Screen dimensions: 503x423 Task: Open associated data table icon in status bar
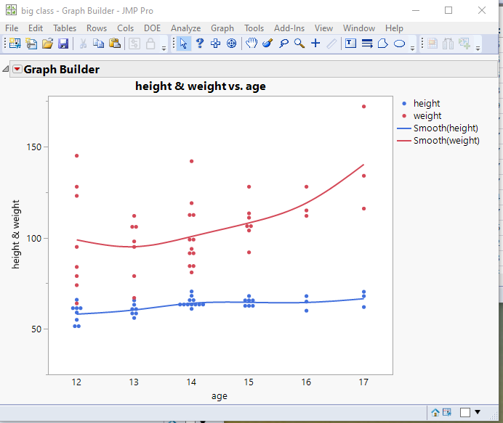[447, 412]
